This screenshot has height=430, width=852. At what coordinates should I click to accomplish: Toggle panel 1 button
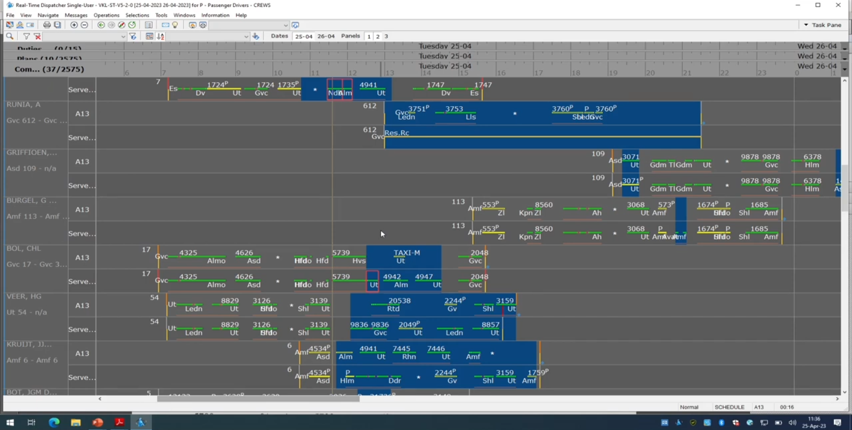point(369,36)
